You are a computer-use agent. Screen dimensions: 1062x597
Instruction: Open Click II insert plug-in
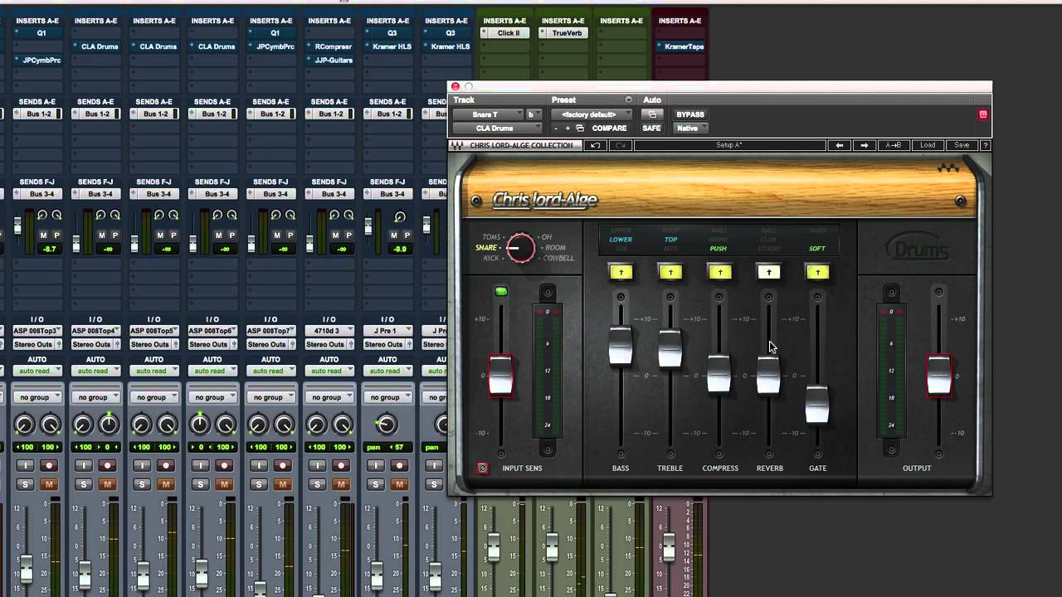coord(504,33)
